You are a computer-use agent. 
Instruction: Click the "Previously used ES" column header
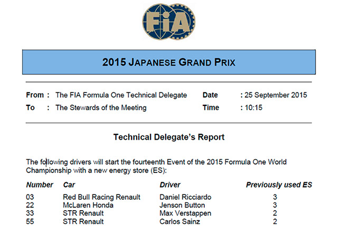(279, 185)
